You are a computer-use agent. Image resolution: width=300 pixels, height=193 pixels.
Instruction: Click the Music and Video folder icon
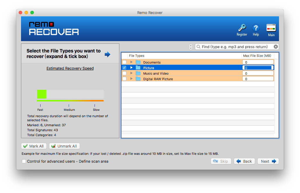[x=138, y=73]
